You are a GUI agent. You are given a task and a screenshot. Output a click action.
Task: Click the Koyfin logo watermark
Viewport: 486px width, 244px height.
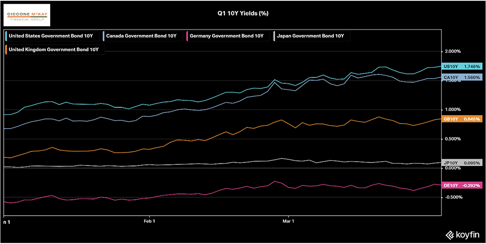(x=462, y=234)
